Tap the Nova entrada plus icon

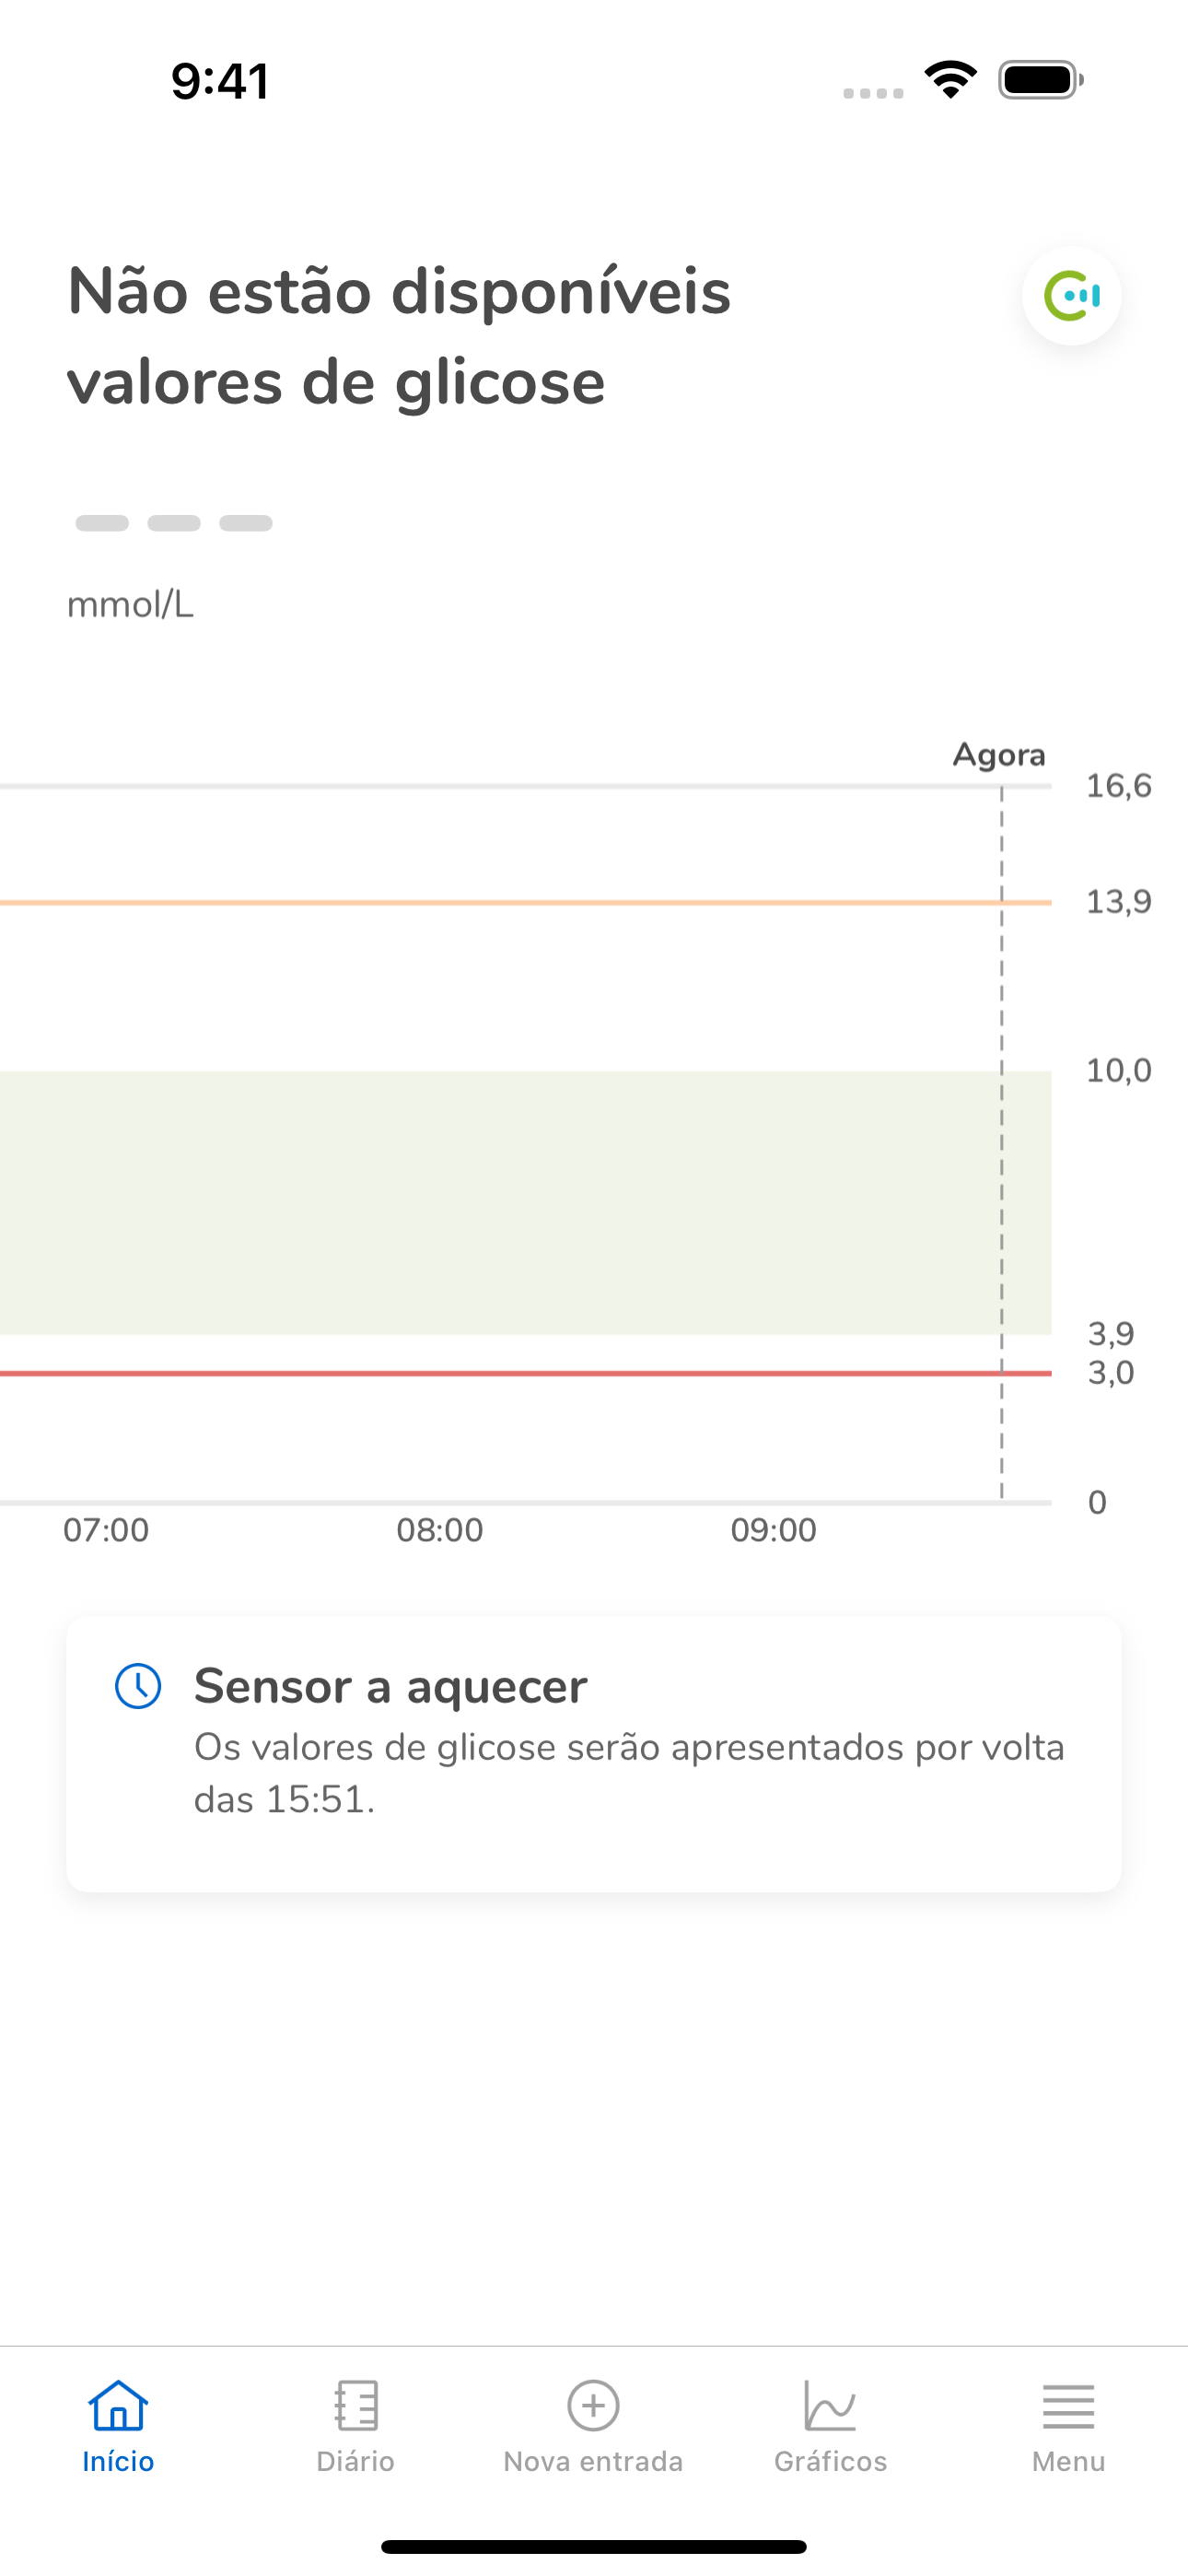click(594, 2405)
